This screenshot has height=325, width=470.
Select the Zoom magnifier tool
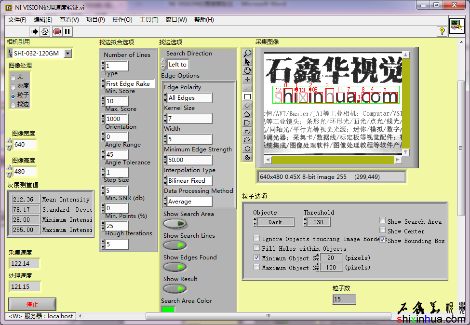pyautogui.click(x=248, y=53)
